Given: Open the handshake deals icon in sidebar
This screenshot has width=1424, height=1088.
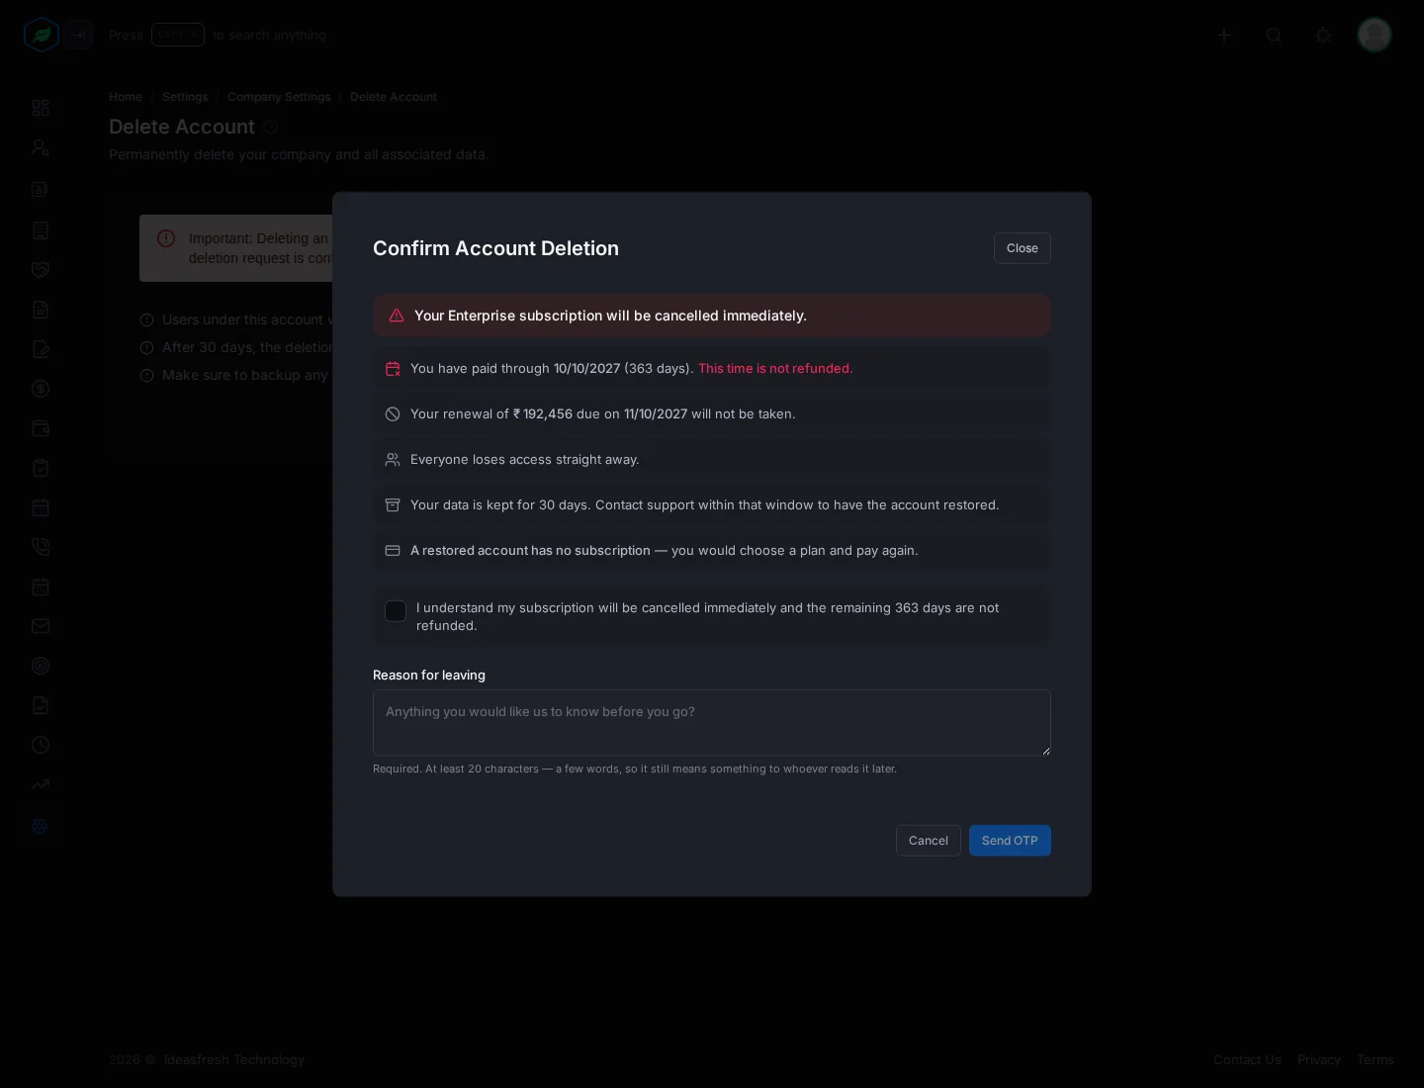Looking at the screenshot, I should [x=41, y=270].
